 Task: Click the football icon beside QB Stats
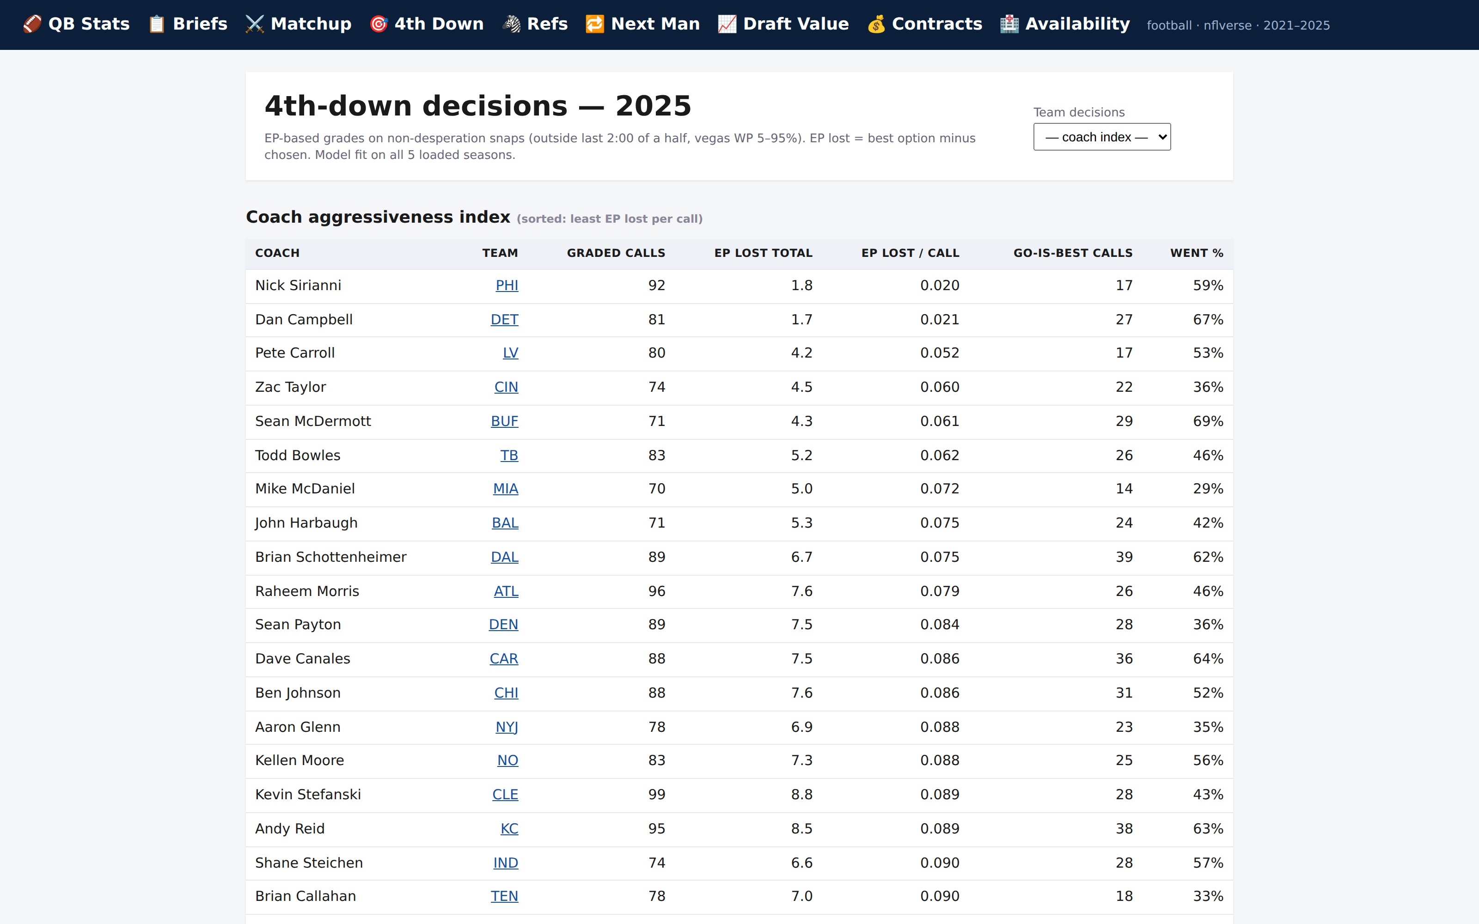point(32,24)
